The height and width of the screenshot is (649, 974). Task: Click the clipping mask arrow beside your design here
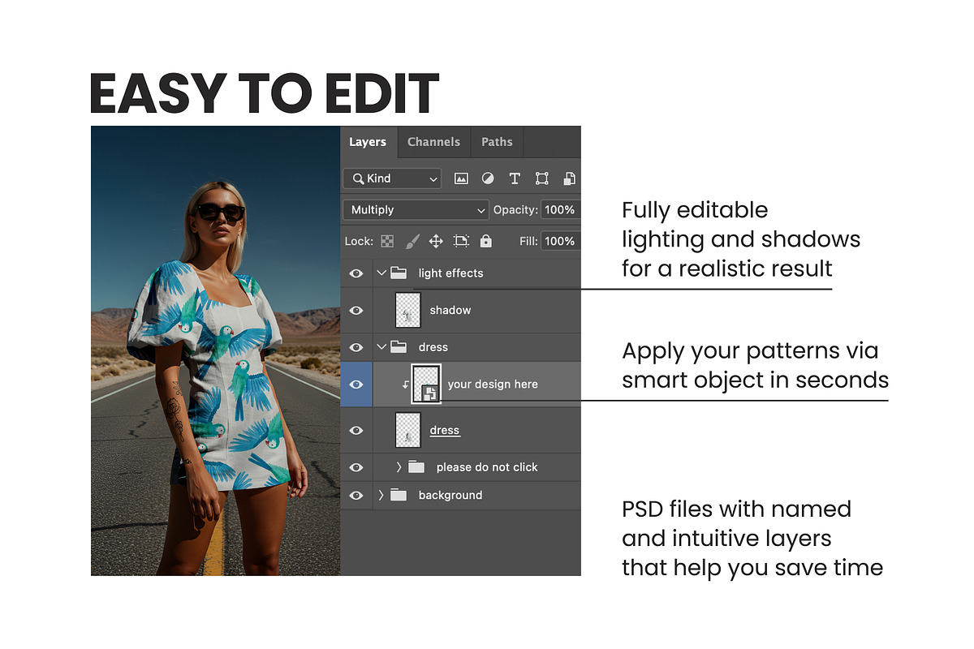coord(405,385)
